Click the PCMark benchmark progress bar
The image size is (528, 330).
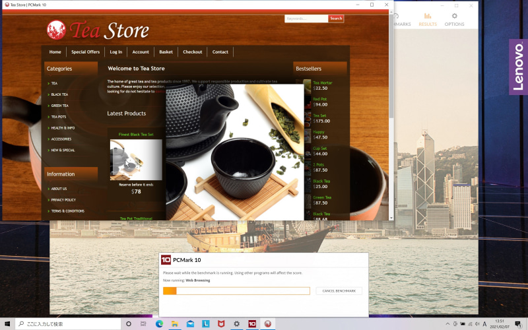pyautogui.click(x=236, y=291)
